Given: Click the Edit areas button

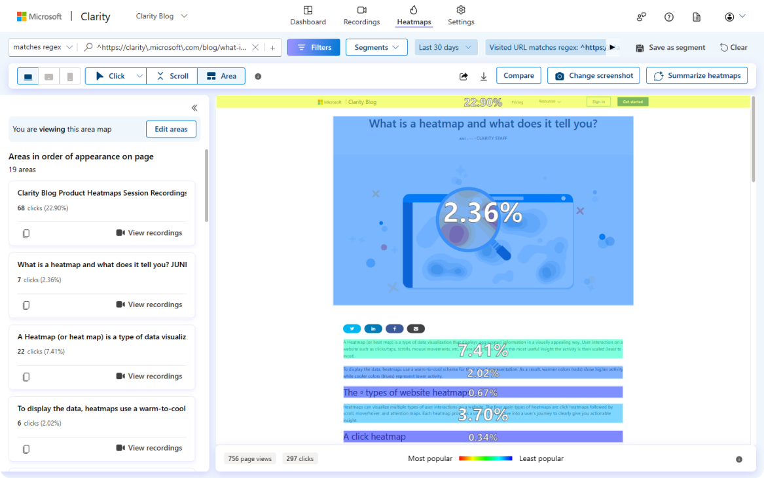Looking at the screenshot, I should pyautogui.click(x=171, y=129).
